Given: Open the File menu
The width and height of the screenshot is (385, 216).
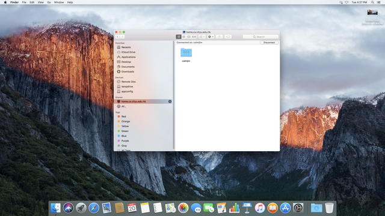Looking at the screenshot, I should [x=24, y=2].
